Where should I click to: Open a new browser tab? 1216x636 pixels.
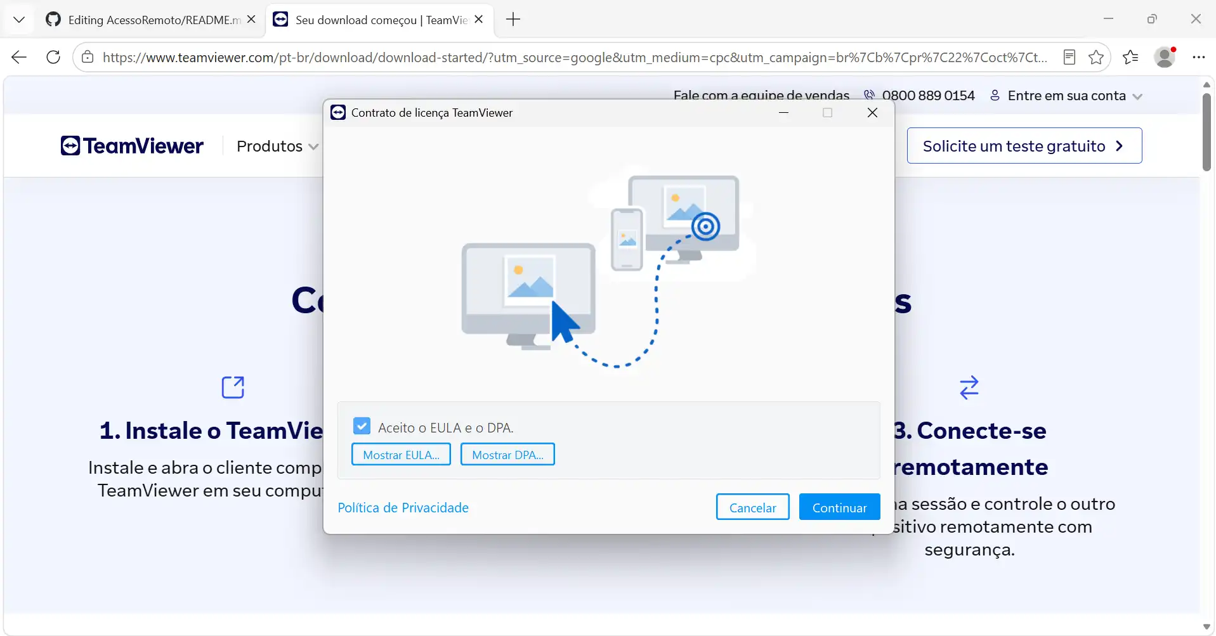(x=513, y=20)
